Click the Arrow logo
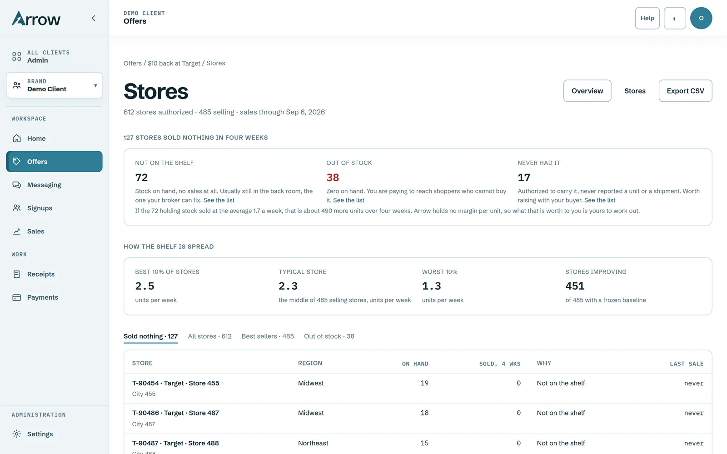727x454 pixels. [x=36, y=18]
